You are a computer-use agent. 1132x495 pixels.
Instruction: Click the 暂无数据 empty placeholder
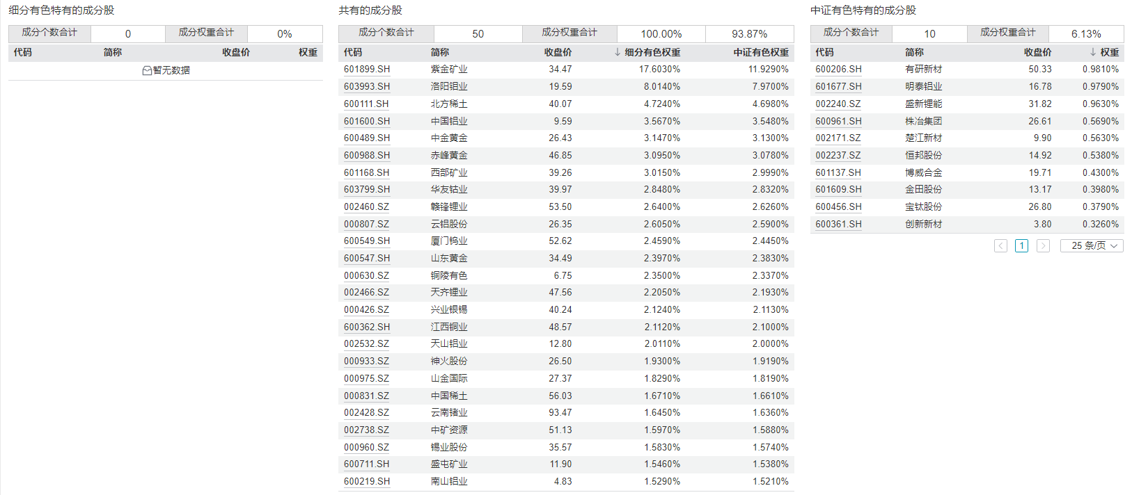click(166, 70)
